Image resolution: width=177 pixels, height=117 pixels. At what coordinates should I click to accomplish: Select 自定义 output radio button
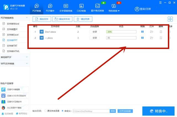click(x=63, y=111)
